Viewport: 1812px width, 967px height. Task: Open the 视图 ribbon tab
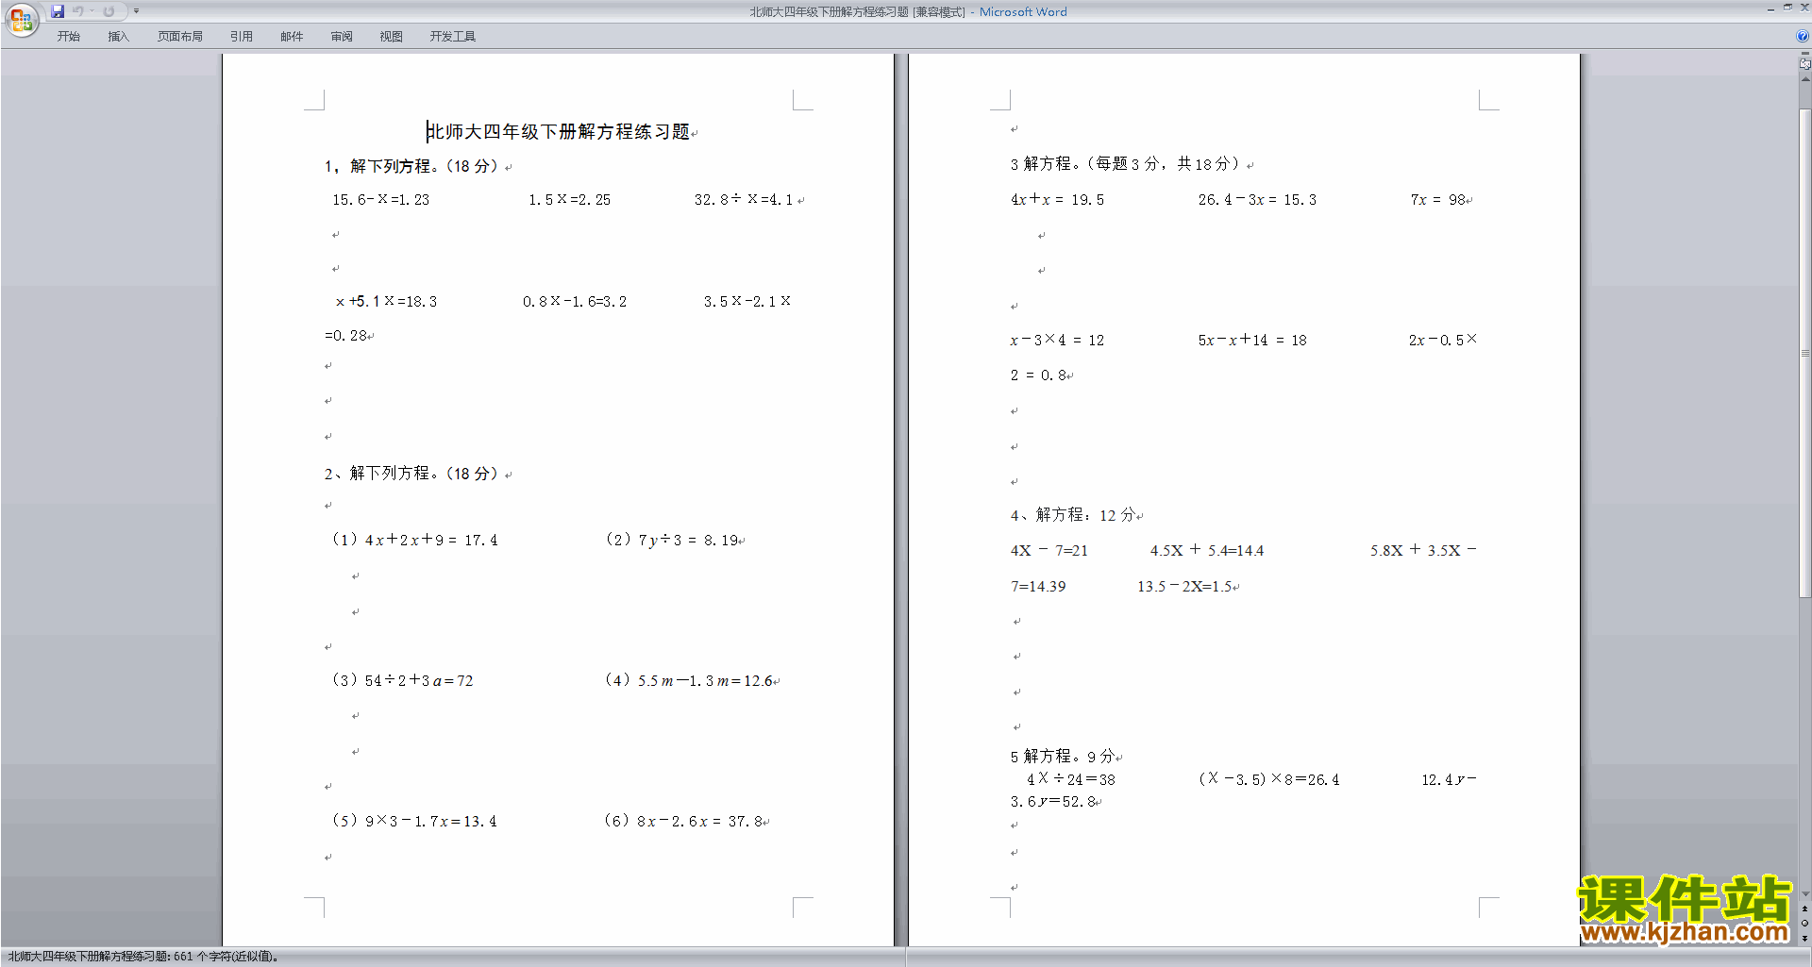click(392, 37)
